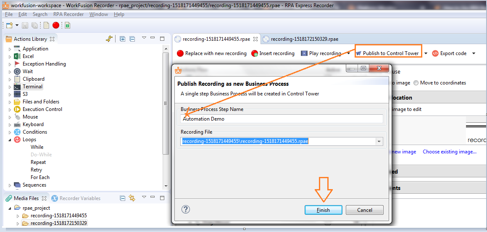Open the File menu
The image size is (487, 232).
click(x=9, y=14)
